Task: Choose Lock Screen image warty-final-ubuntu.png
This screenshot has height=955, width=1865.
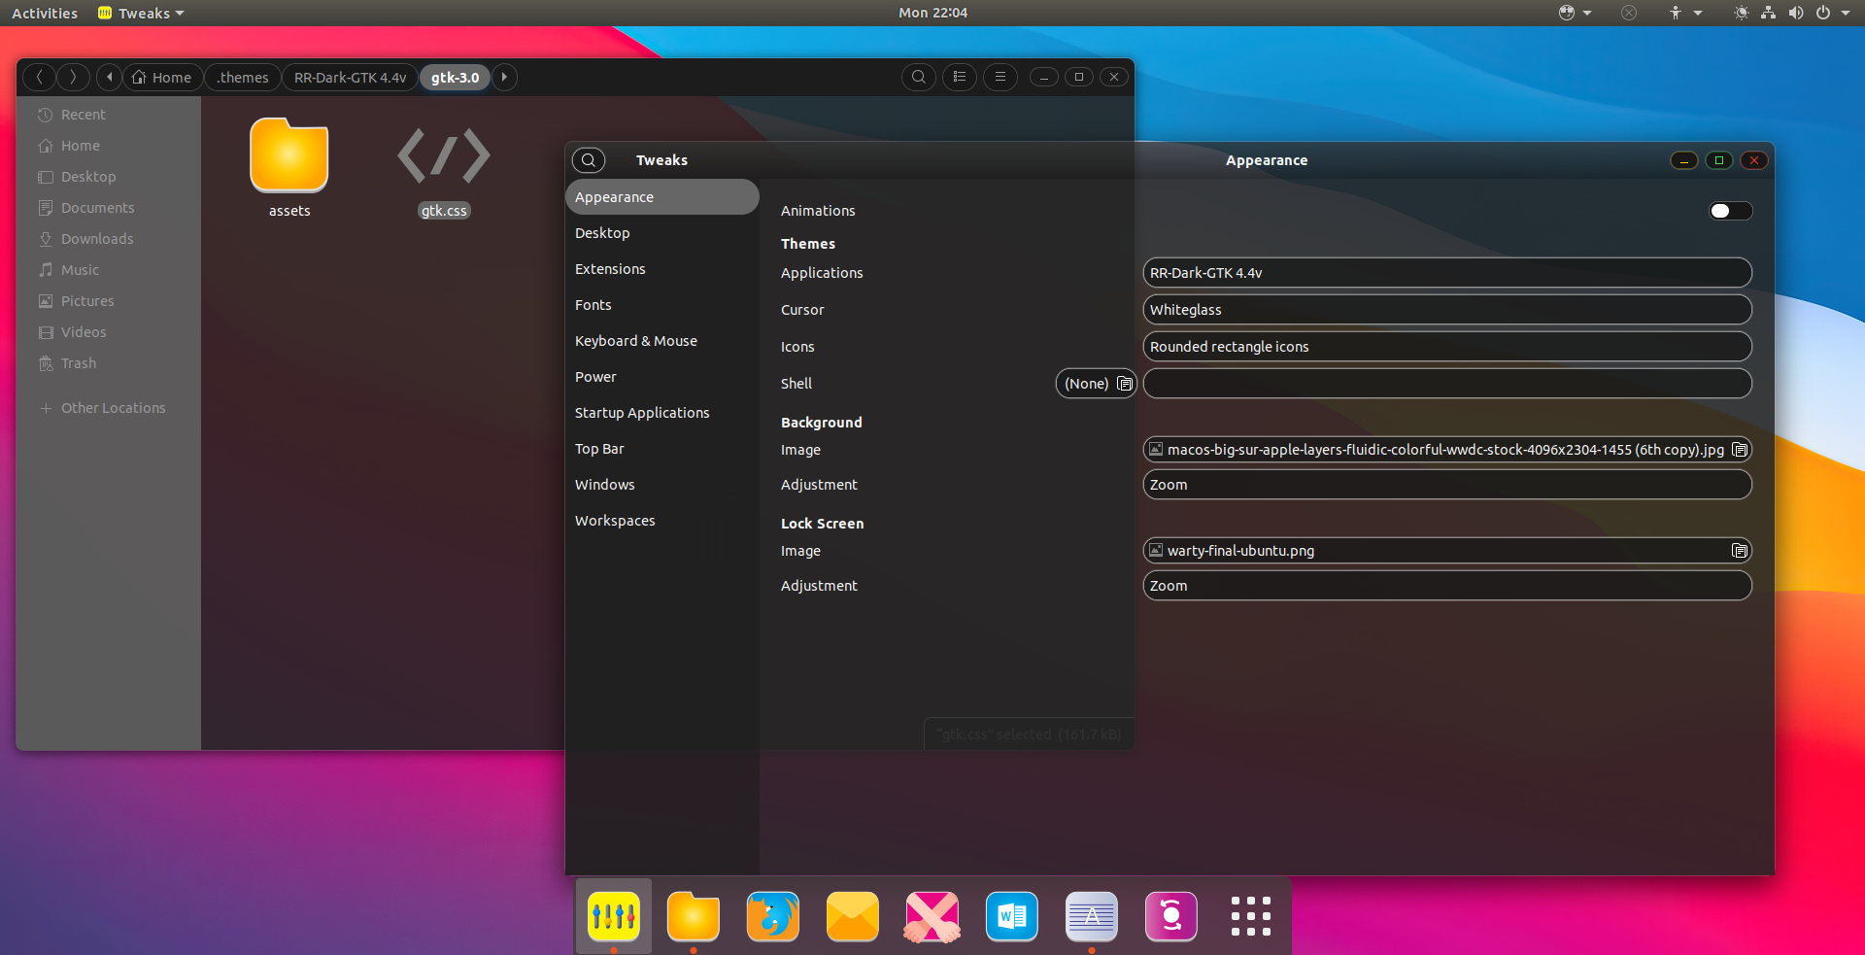Action: click(1447, 551)
